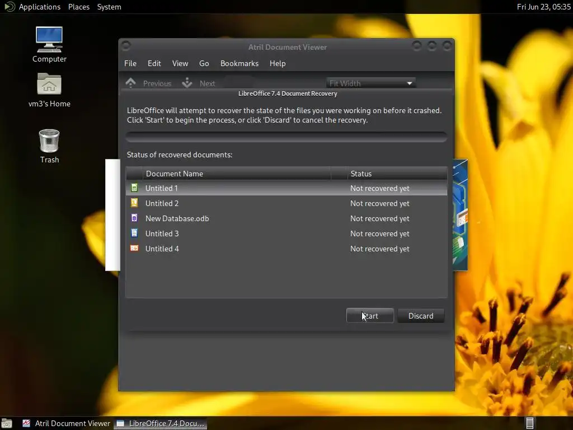Screen dimensions: 573x430
Task: Open the Edit menu
Action: (x=154, y=63)
